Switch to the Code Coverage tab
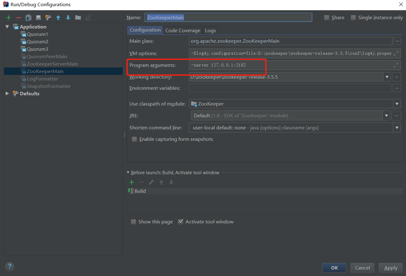The image size is (406, 276). pyautogui.click(x=183, y=30)
